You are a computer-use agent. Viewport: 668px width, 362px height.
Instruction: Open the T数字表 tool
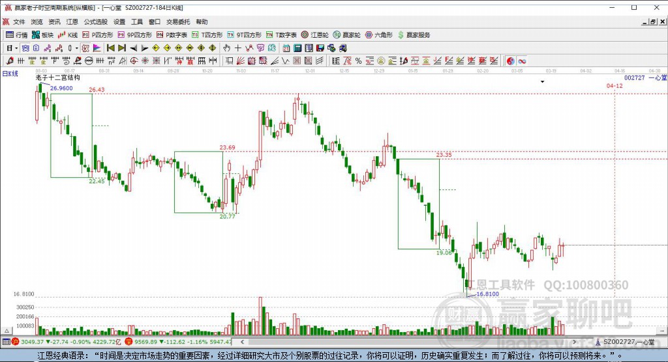click(x=281, y=35)
